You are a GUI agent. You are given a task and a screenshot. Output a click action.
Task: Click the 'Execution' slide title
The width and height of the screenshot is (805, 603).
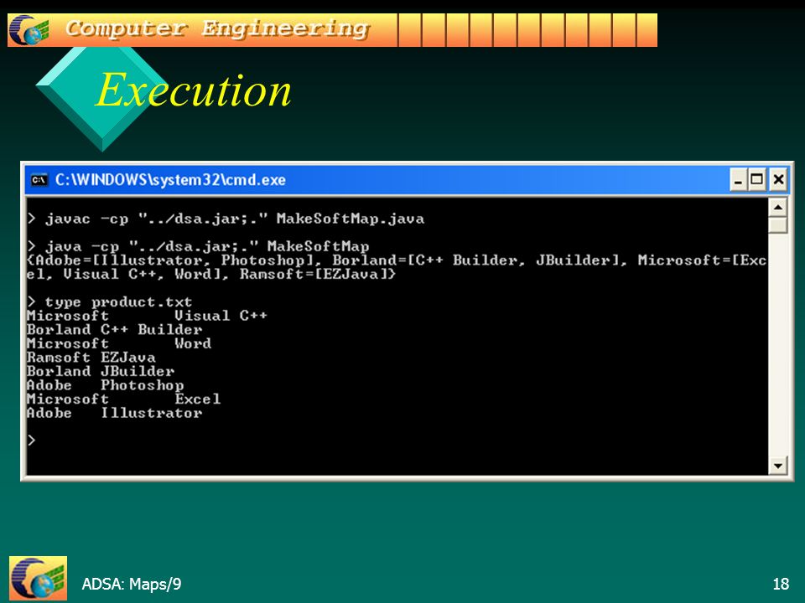pos(193,90)
